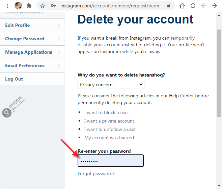Expand the Manage Applications chevron
This screenshot has width=222, height=189.
pos(59,52)
